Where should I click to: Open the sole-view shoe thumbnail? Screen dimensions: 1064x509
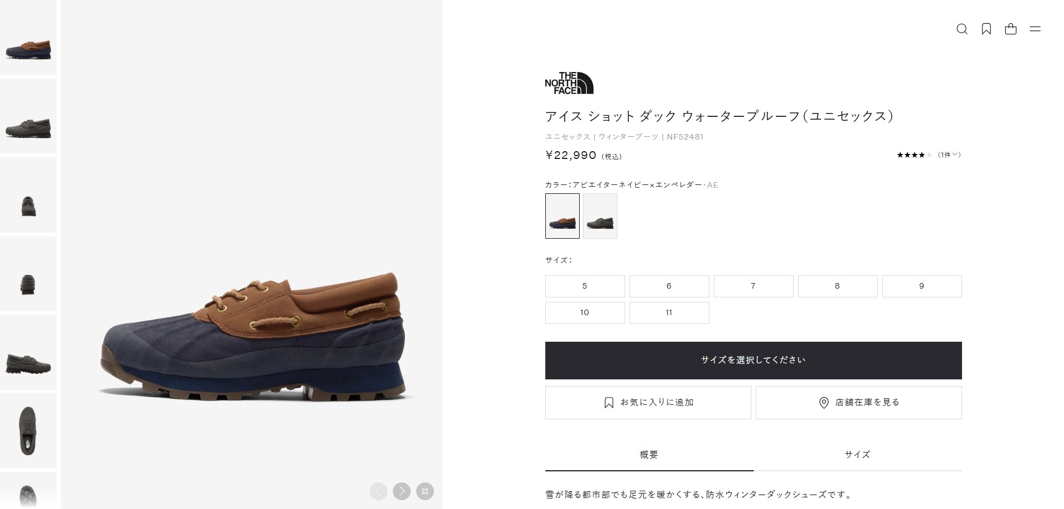coord(28,490)
